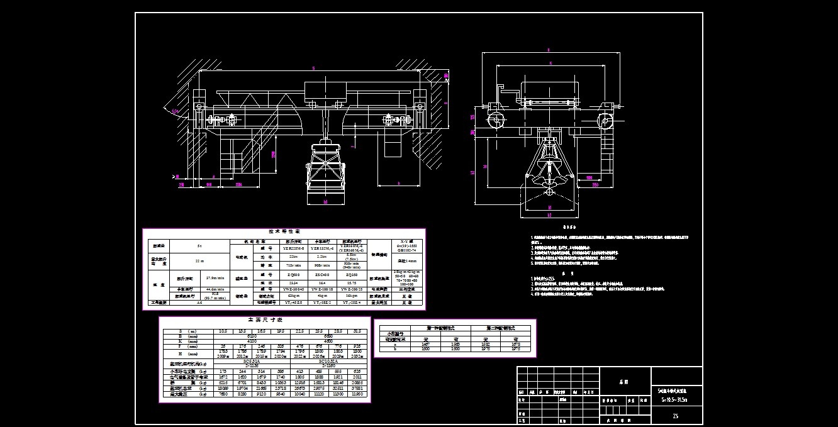The image size is (838, 427).
Task: Select the 10.5 span column header
Action: pyautogui.click(x=222, y=331)
